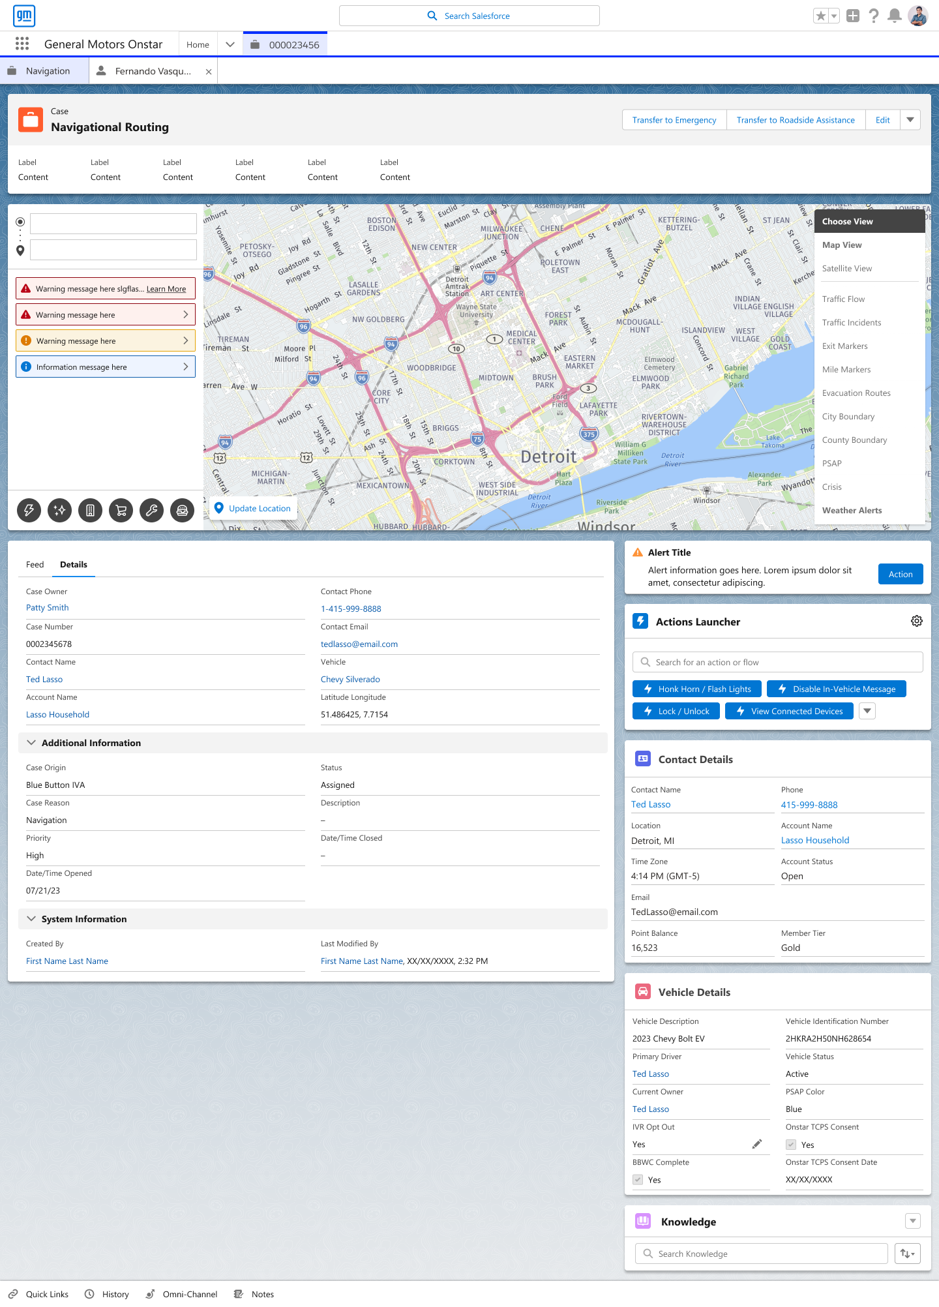This screenshot has height=1307, width=939.
Task: Click the building map quick-action icon
Action: [90, 510]
